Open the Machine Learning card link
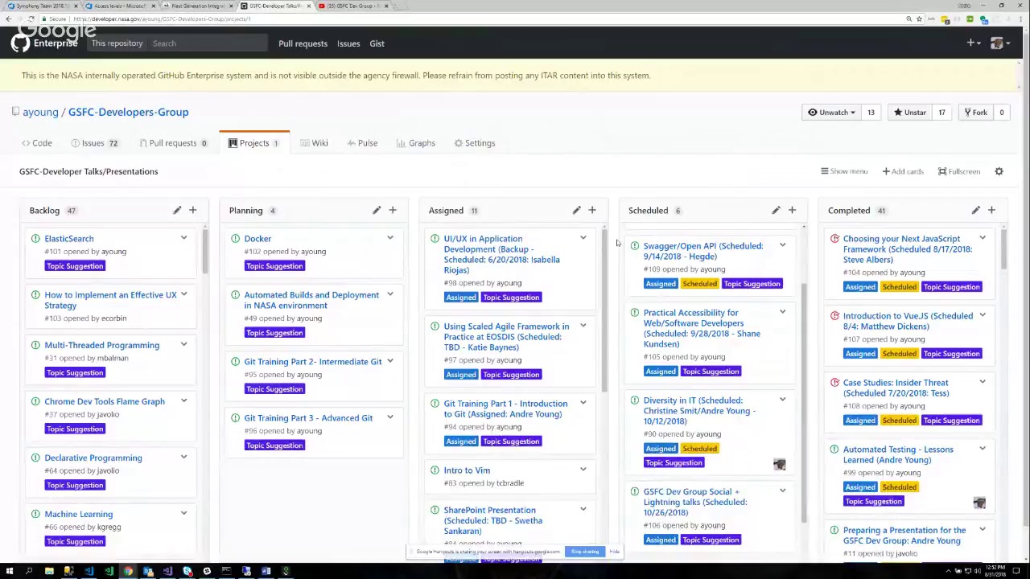Image resolution: width=1030 pixels, height=579 pixels. [79, 514]
